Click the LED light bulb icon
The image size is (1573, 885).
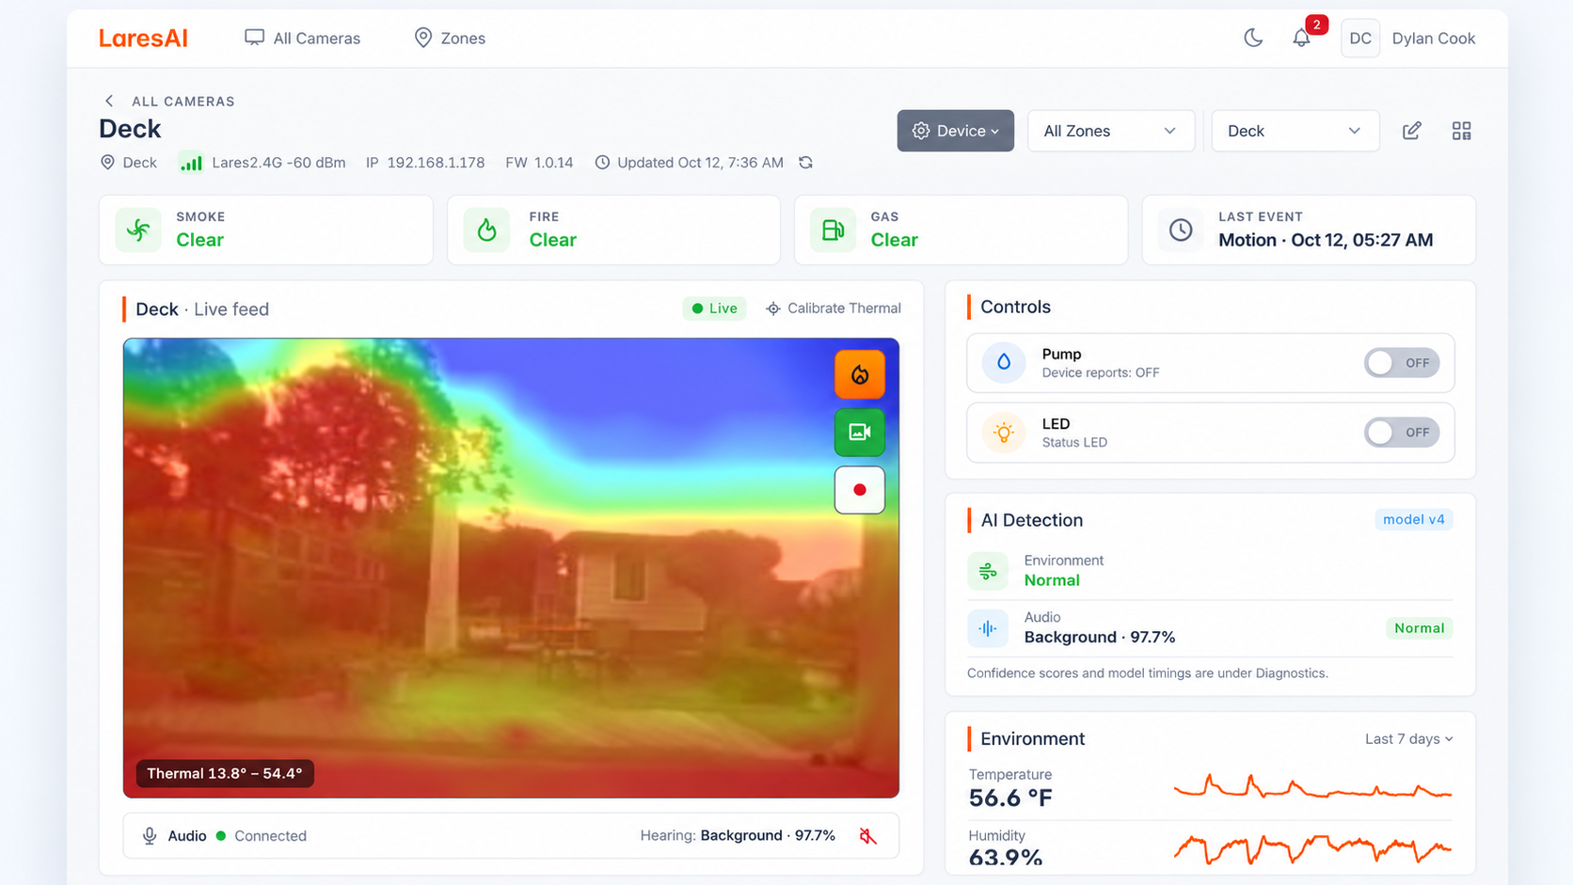(1004, 433)
